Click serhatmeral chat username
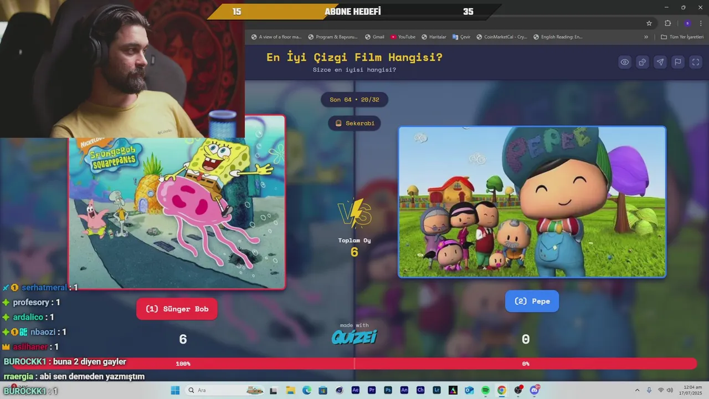709x399 pixels. [44, 288]
